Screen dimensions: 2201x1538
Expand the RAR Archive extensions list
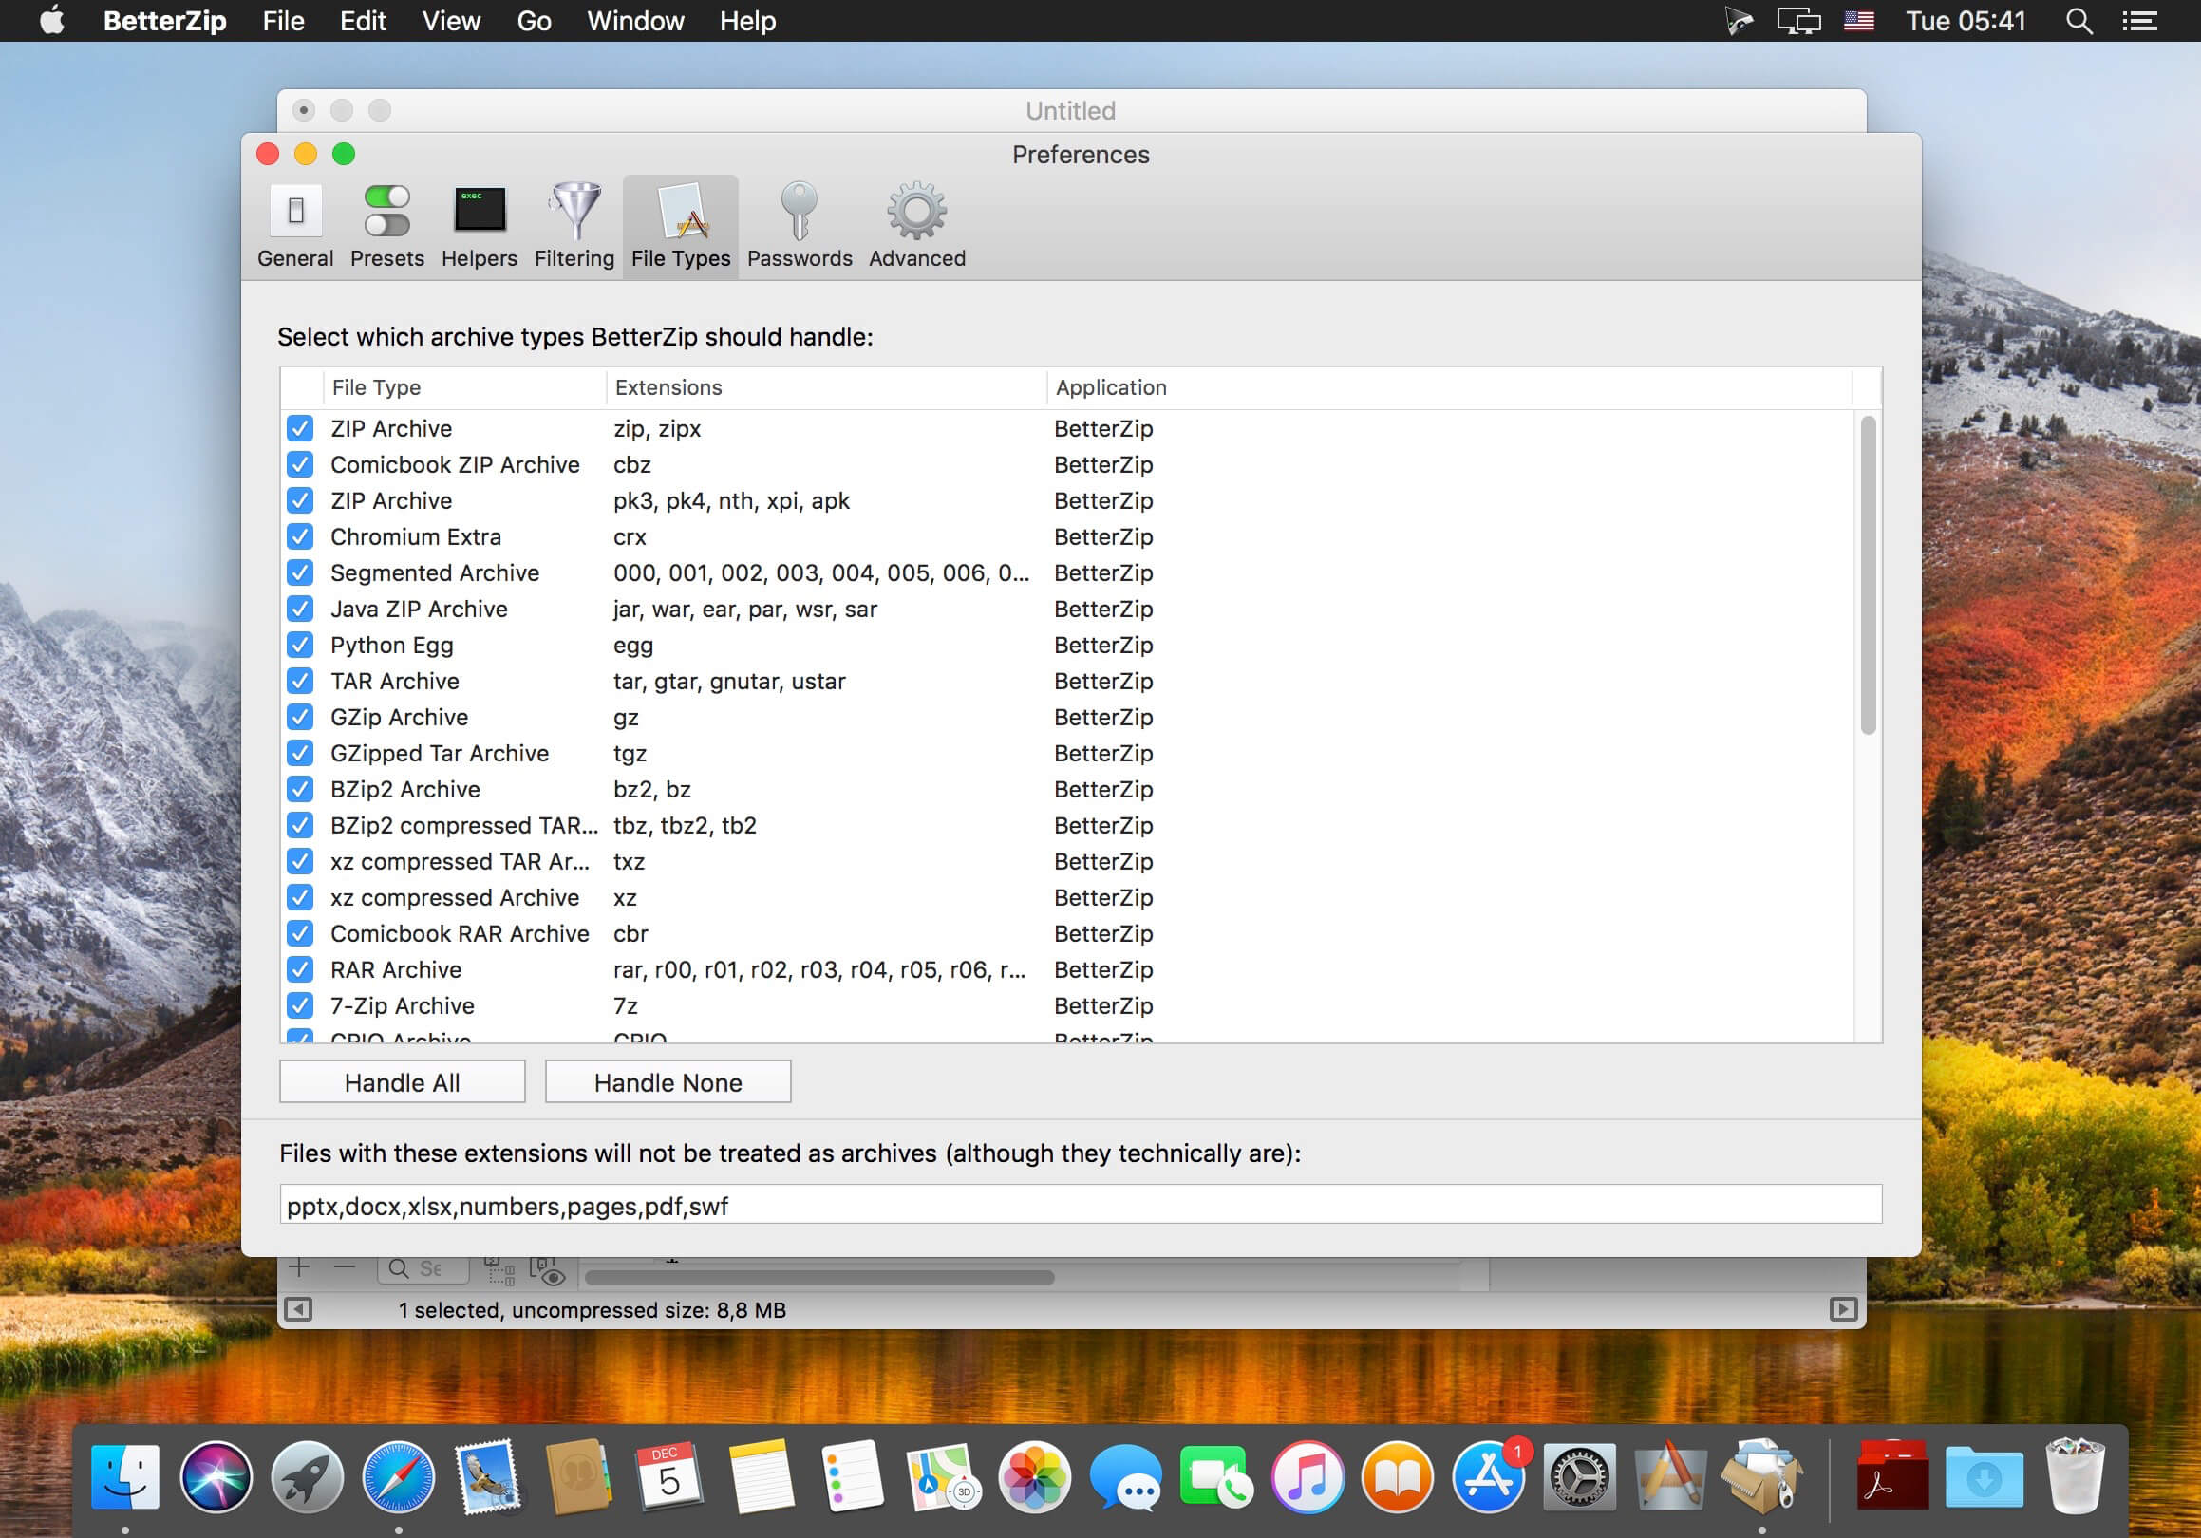pos(819,969)
